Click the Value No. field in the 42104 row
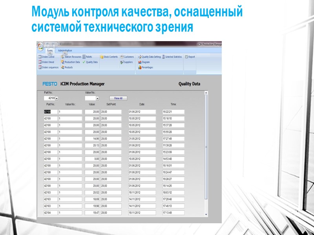This screenshot has width=314, height=235. 70,213
